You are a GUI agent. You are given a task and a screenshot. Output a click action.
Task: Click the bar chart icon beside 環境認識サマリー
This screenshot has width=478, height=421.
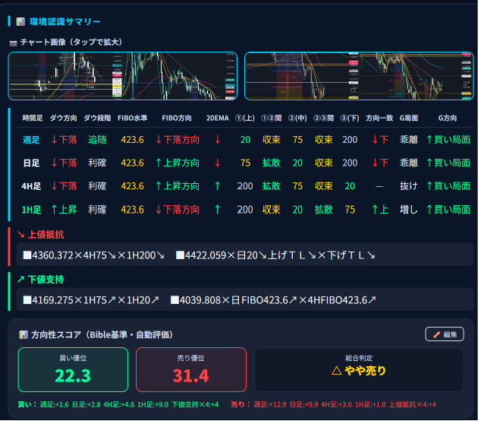[20, 22]
